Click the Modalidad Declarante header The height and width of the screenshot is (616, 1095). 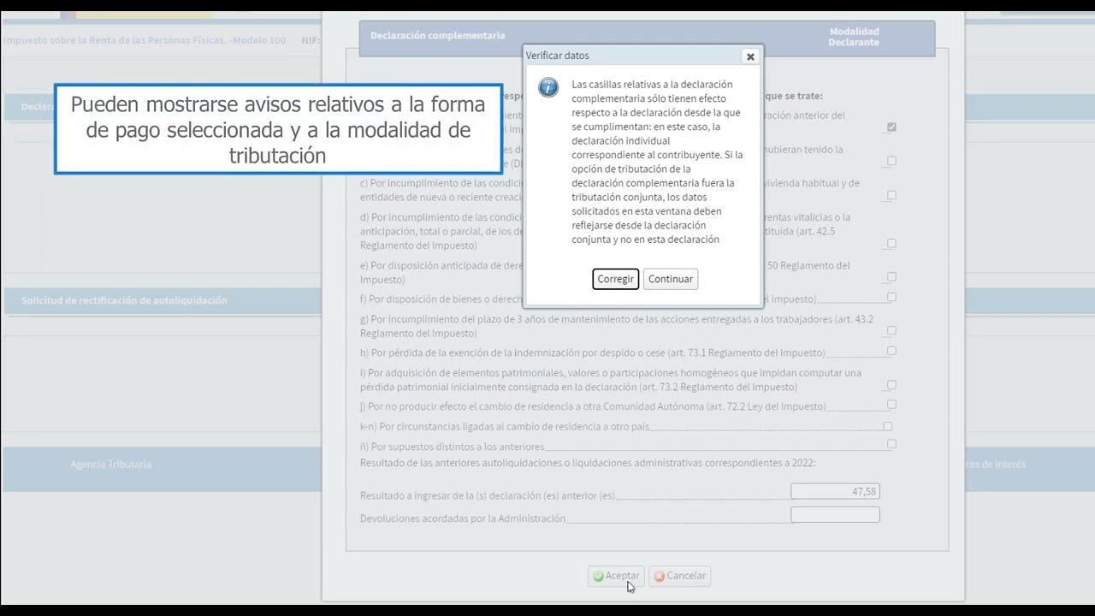click(854, 37)
